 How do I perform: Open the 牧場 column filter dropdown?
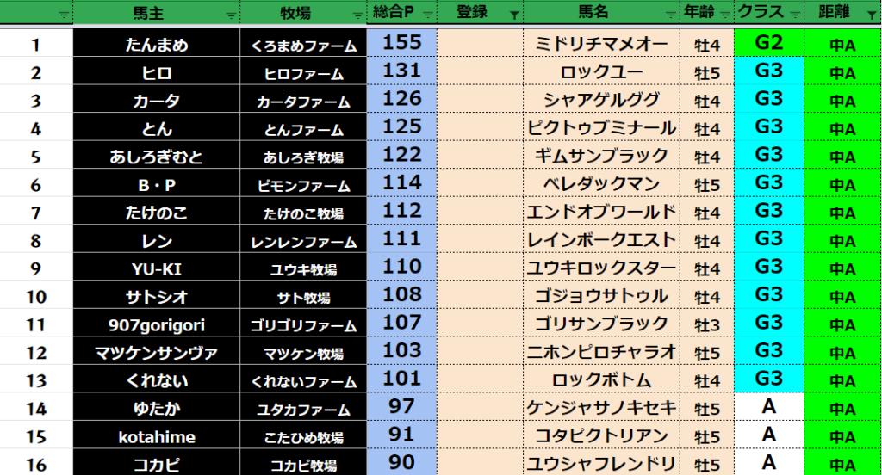(x=357, y=15)
